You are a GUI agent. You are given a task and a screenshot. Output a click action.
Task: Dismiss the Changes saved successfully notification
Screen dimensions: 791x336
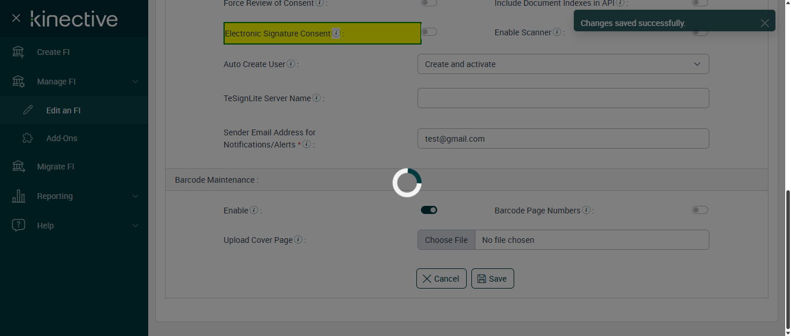click(765, 23)
